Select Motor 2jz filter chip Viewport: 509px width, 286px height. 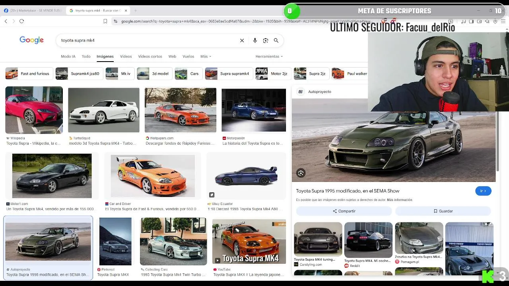point(272,73)
